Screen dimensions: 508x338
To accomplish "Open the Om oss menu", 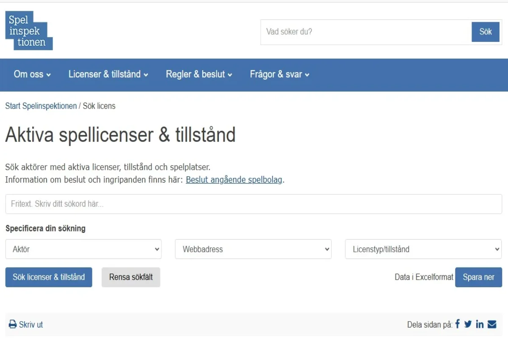I will (32, 74).
